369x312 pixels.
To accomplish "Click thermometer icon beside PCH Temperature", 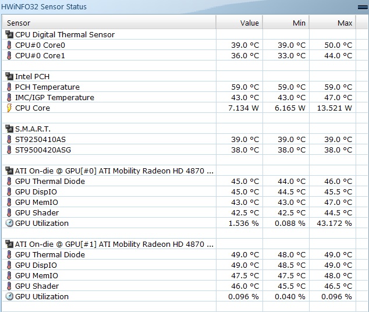I will [9, 87].
